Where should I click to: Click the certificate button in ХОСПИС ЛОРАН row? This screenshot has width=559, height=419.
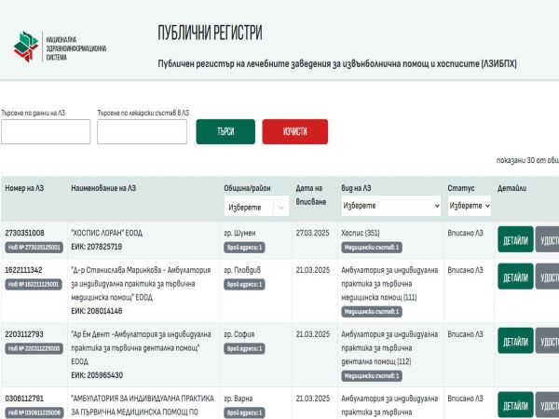pos(549,239)
